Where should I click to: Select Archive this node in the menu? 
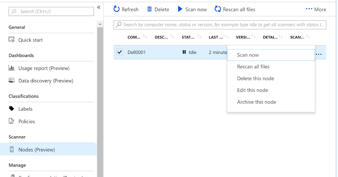coord(257,102)
